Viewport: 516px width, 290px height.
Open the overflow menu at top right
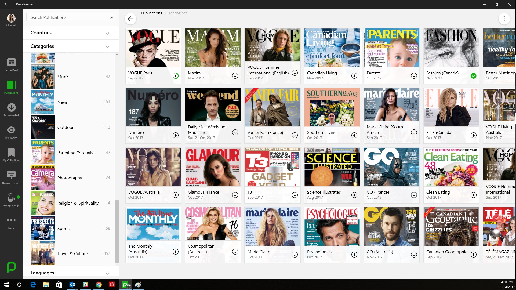[x=504, y=19]
